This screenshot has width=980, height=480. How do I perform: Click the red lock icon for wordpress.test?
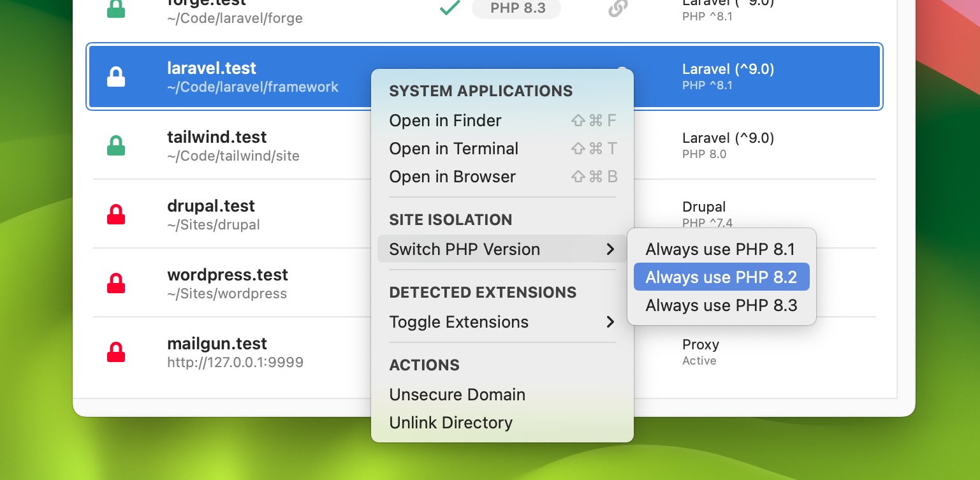click(x=115, y=283)
